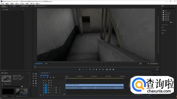The height and width of the screenshot is (99, 177).
Task: Select the Selection arrow tool
Action: (33, 74)
